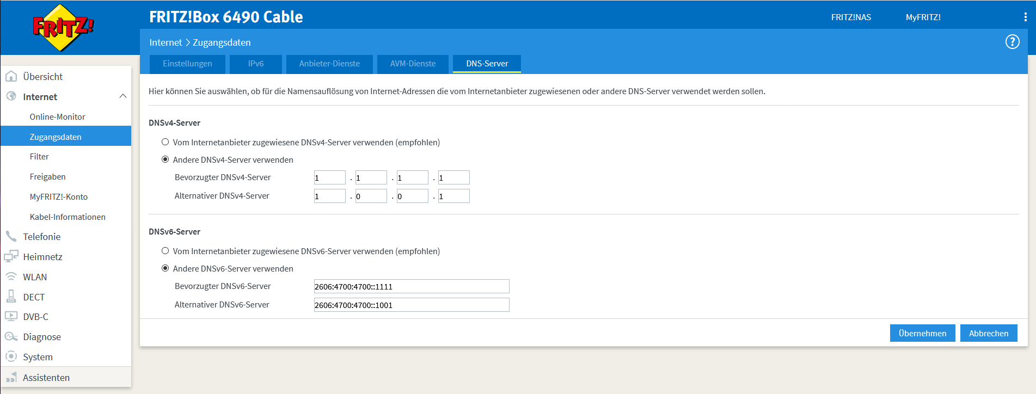Viewport: 1036px width, 394px height.
Task: Click the WLAN wifi icon
Action: coord(11,276)
